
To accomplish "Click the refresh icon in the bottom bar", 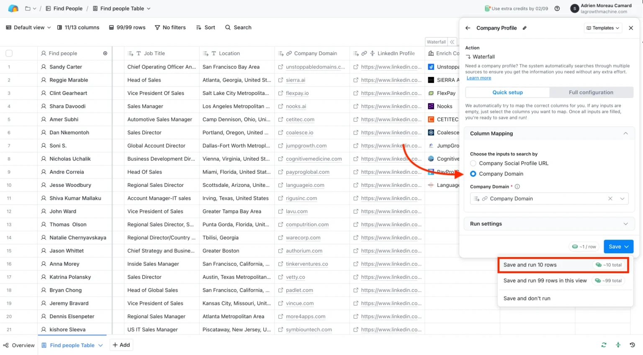I will tap(604, 345).
